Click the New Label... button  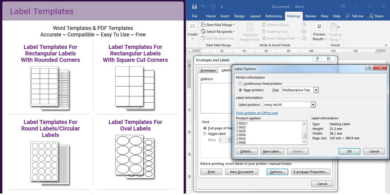tap(272, 151)
